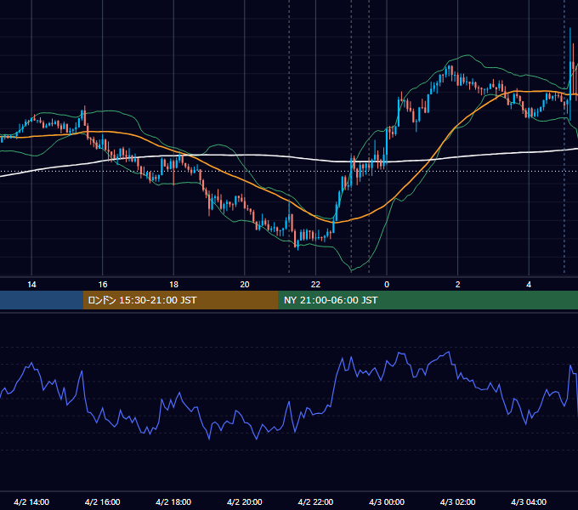The image size is (578, 510).
Task: Click the 4 hour label on price chart
Action: click(529, 285)
